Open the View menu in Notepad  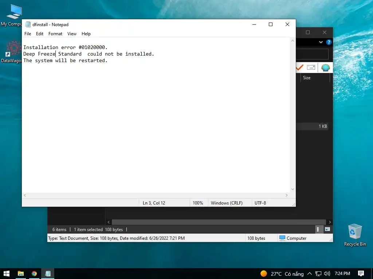(72, 34)
